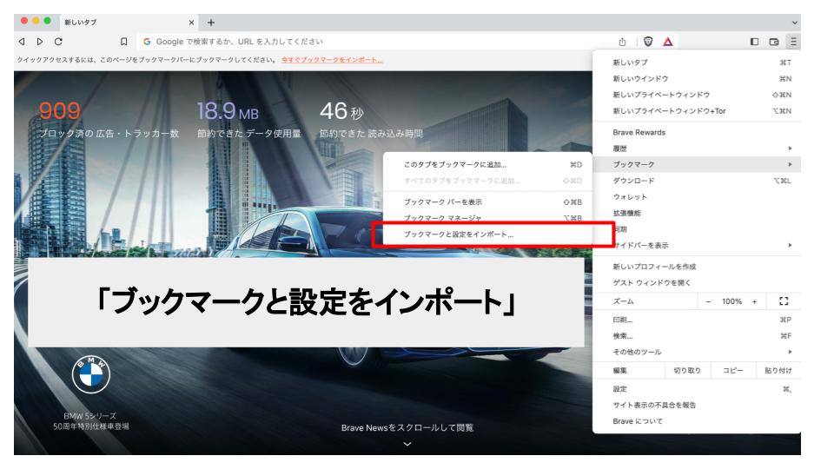834x469 pixels.
Task: Toggle the sidebar panel icon
Action: [x=754, y=42]
